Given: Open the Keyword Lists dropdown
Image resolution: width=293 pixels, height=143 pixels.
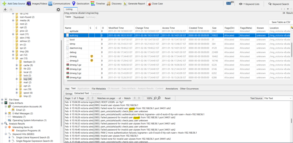Looking at the screenshot, I should [249, 4].
